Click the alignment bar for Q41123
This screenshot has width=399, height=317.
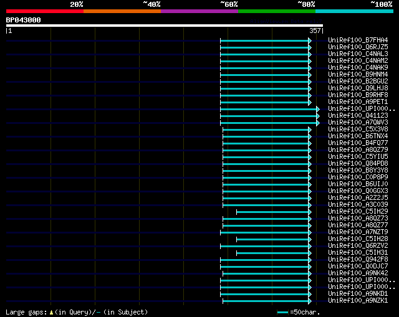click(x=269, y=116)
